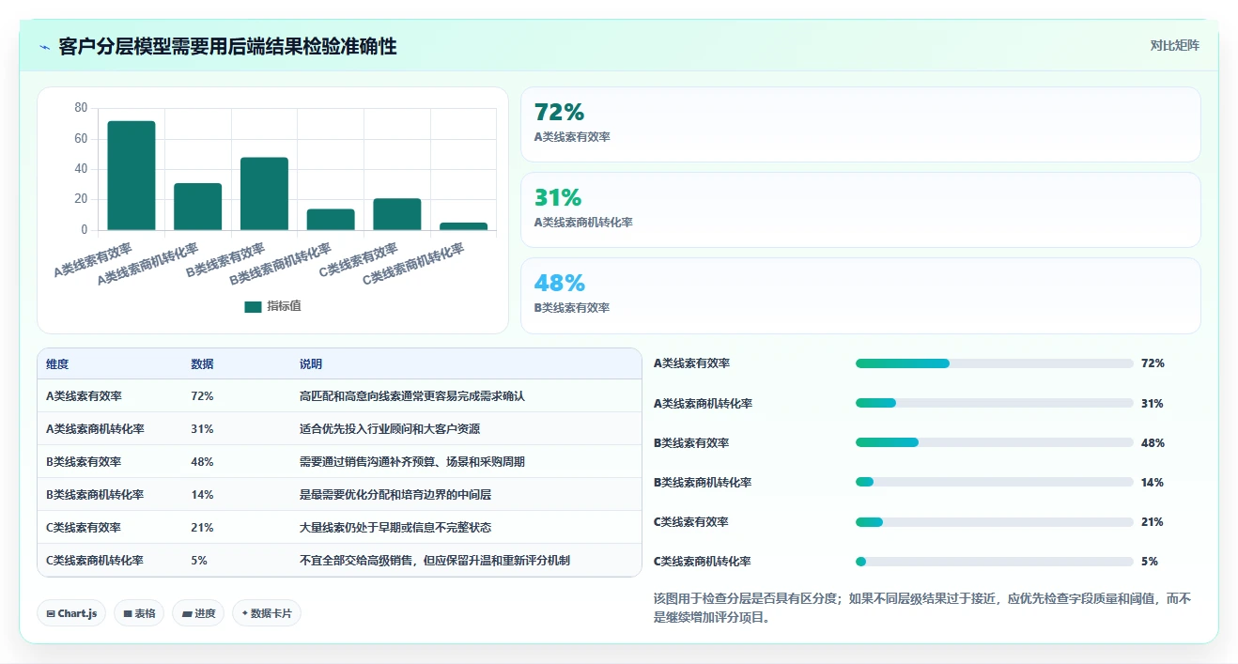The image size is (1238, 664).
Task: Click the C类线索商机转化率 5% progress bar
Action: 994,562
